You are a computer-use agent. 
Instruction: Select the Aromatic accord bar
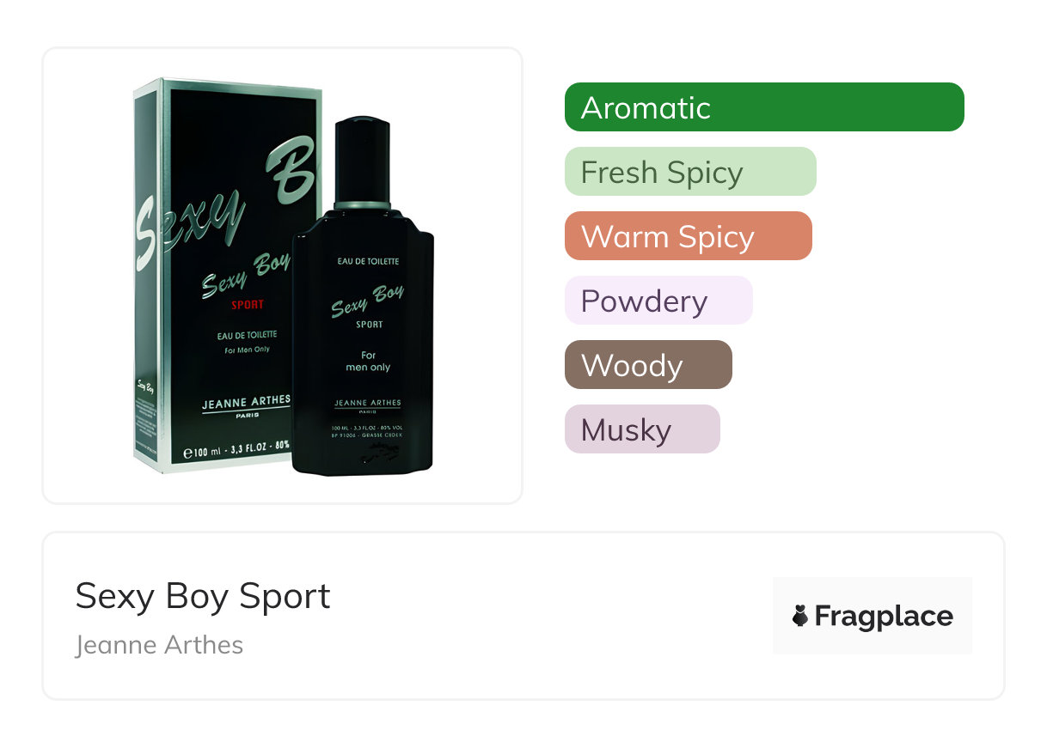[764, 107]
